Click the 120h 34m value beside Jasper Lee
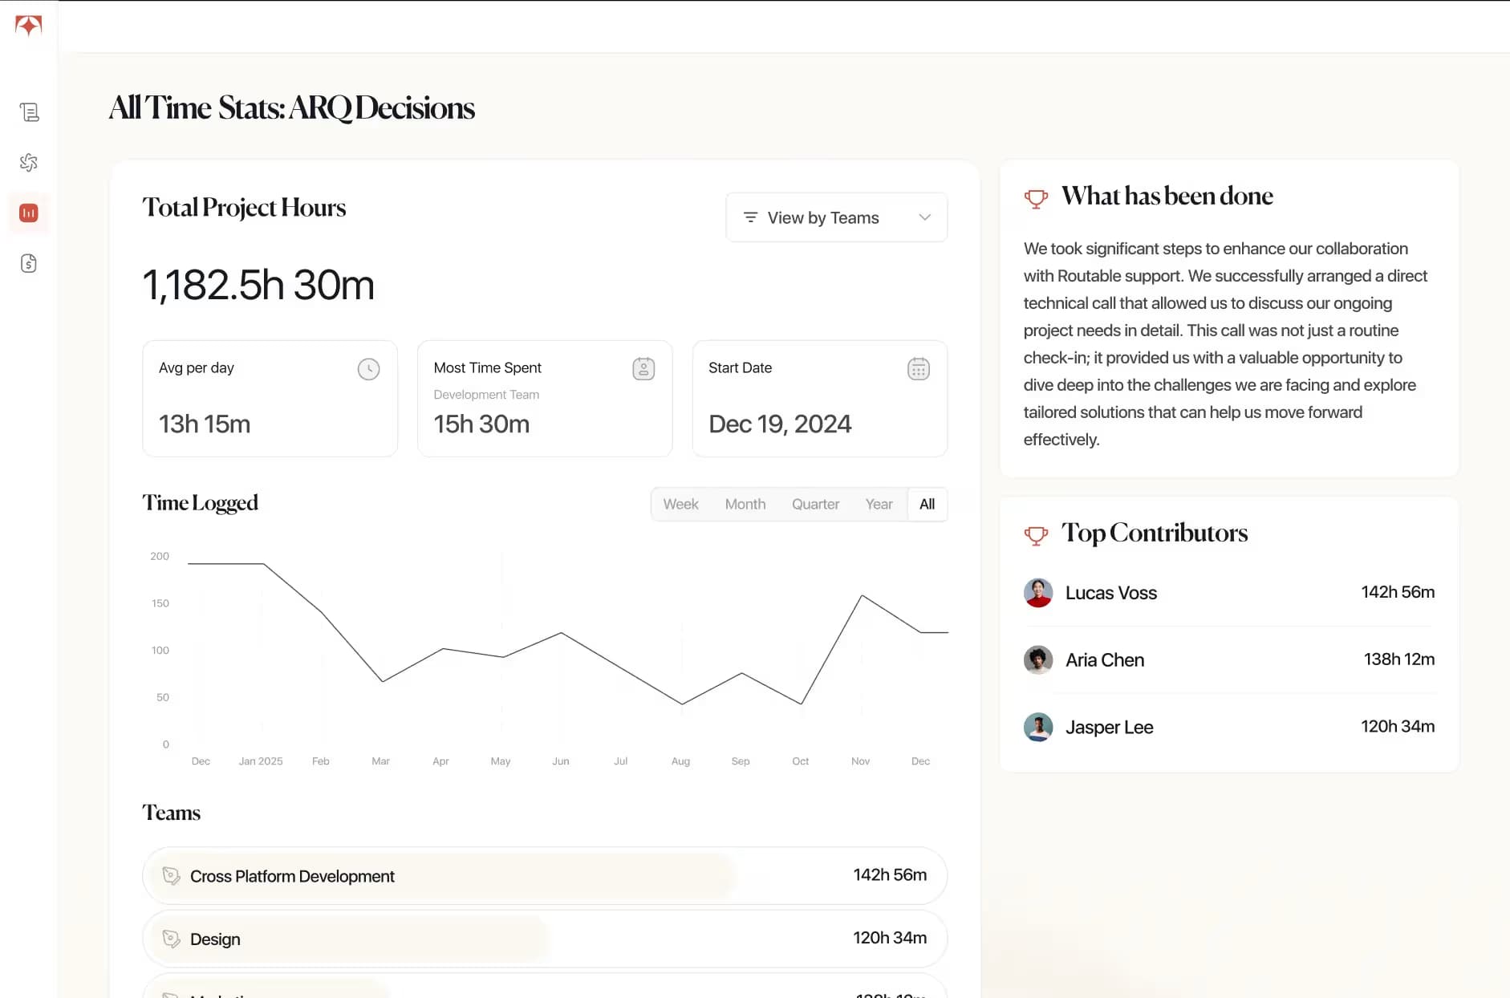This screenshot has width=1510, height=998. 1398,727
